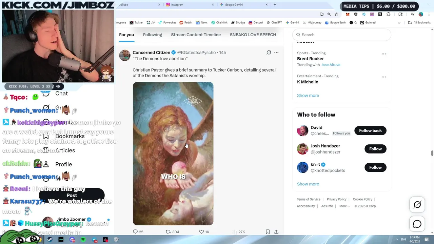
Task: Open Concerned Citizen's profile avatar
Action: (125, 55)
